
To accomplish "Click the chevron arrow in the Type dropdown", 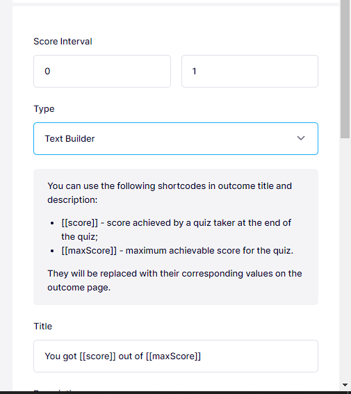I will (x=301, y=138).
